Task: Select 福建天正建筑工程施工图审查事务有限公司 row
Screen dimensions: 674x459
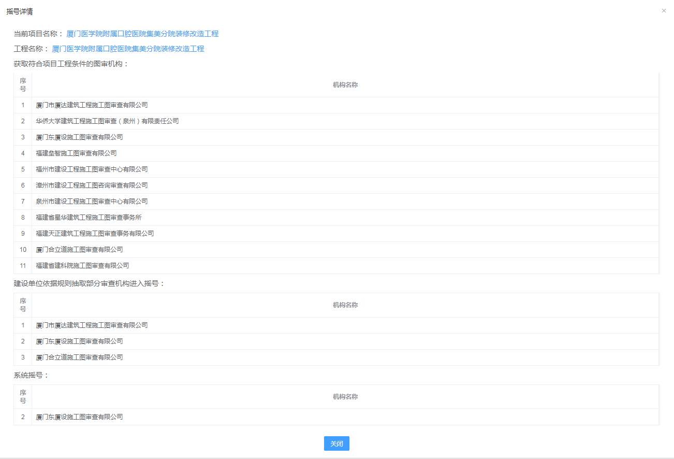Action: 336,234
